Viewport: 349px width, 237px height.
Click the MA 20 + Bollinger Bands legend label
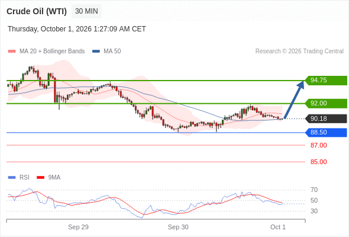(x=52, y=52)
